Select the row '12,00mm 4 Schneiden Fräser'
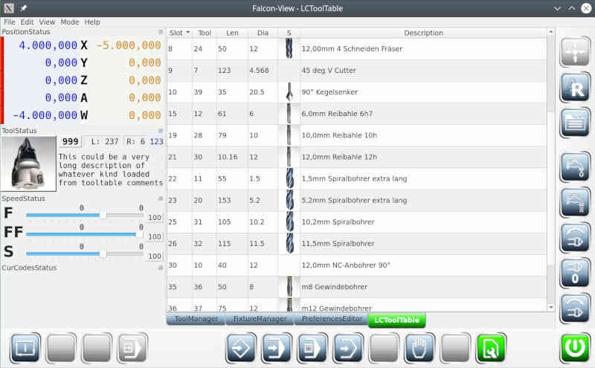The height and width of the screenshot is (368, 595). tap(357, 49)
